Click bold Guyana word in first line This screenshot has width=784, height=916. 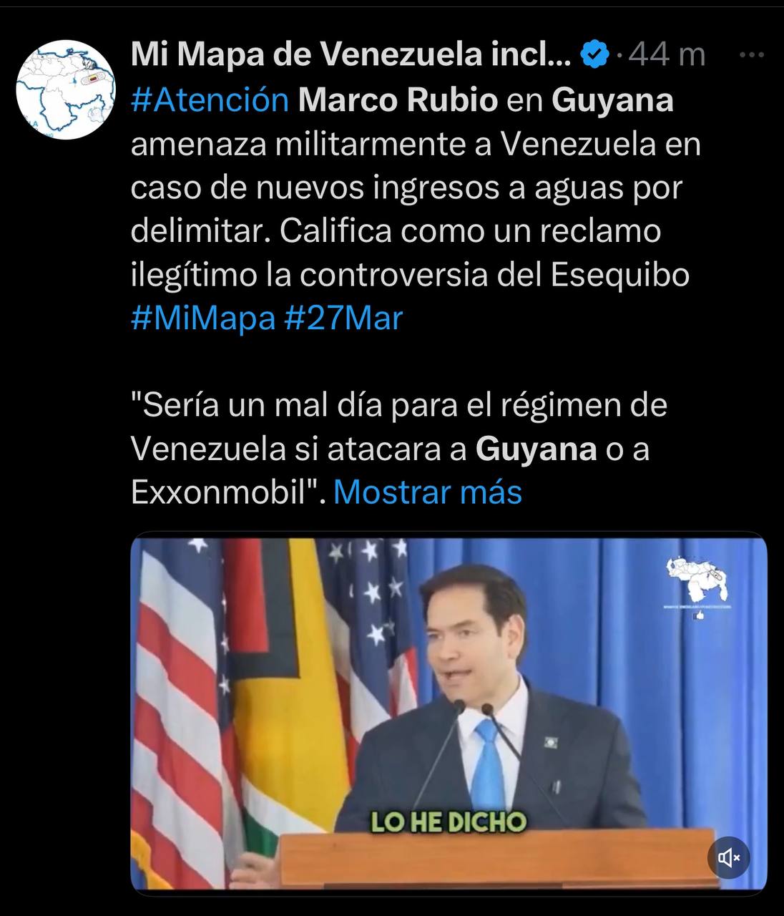pos(612,101)
